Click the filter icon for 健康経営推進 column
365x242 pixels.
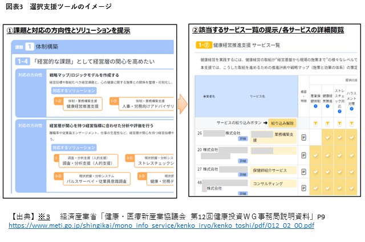(327, 124)
